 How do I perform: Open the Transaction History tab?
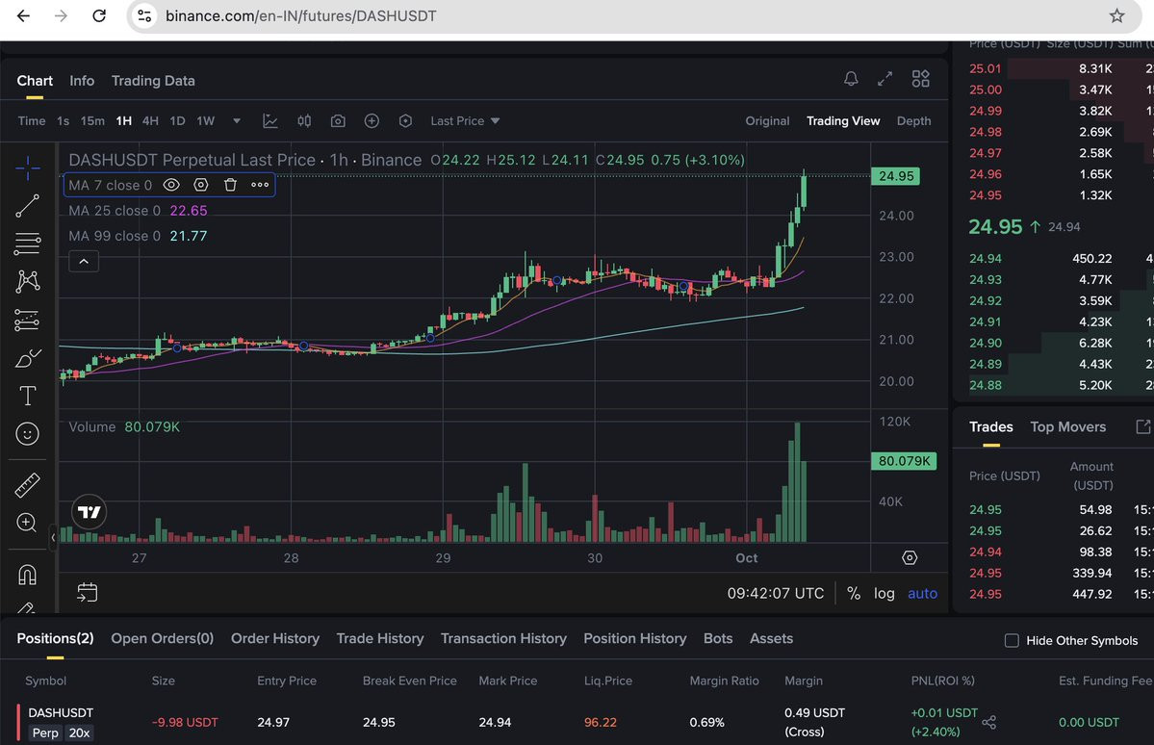(x=503, y=638)
